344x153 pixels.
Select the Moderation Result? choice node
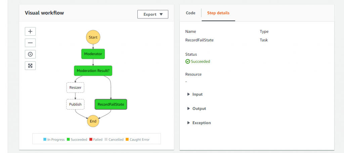coord(93,71)
